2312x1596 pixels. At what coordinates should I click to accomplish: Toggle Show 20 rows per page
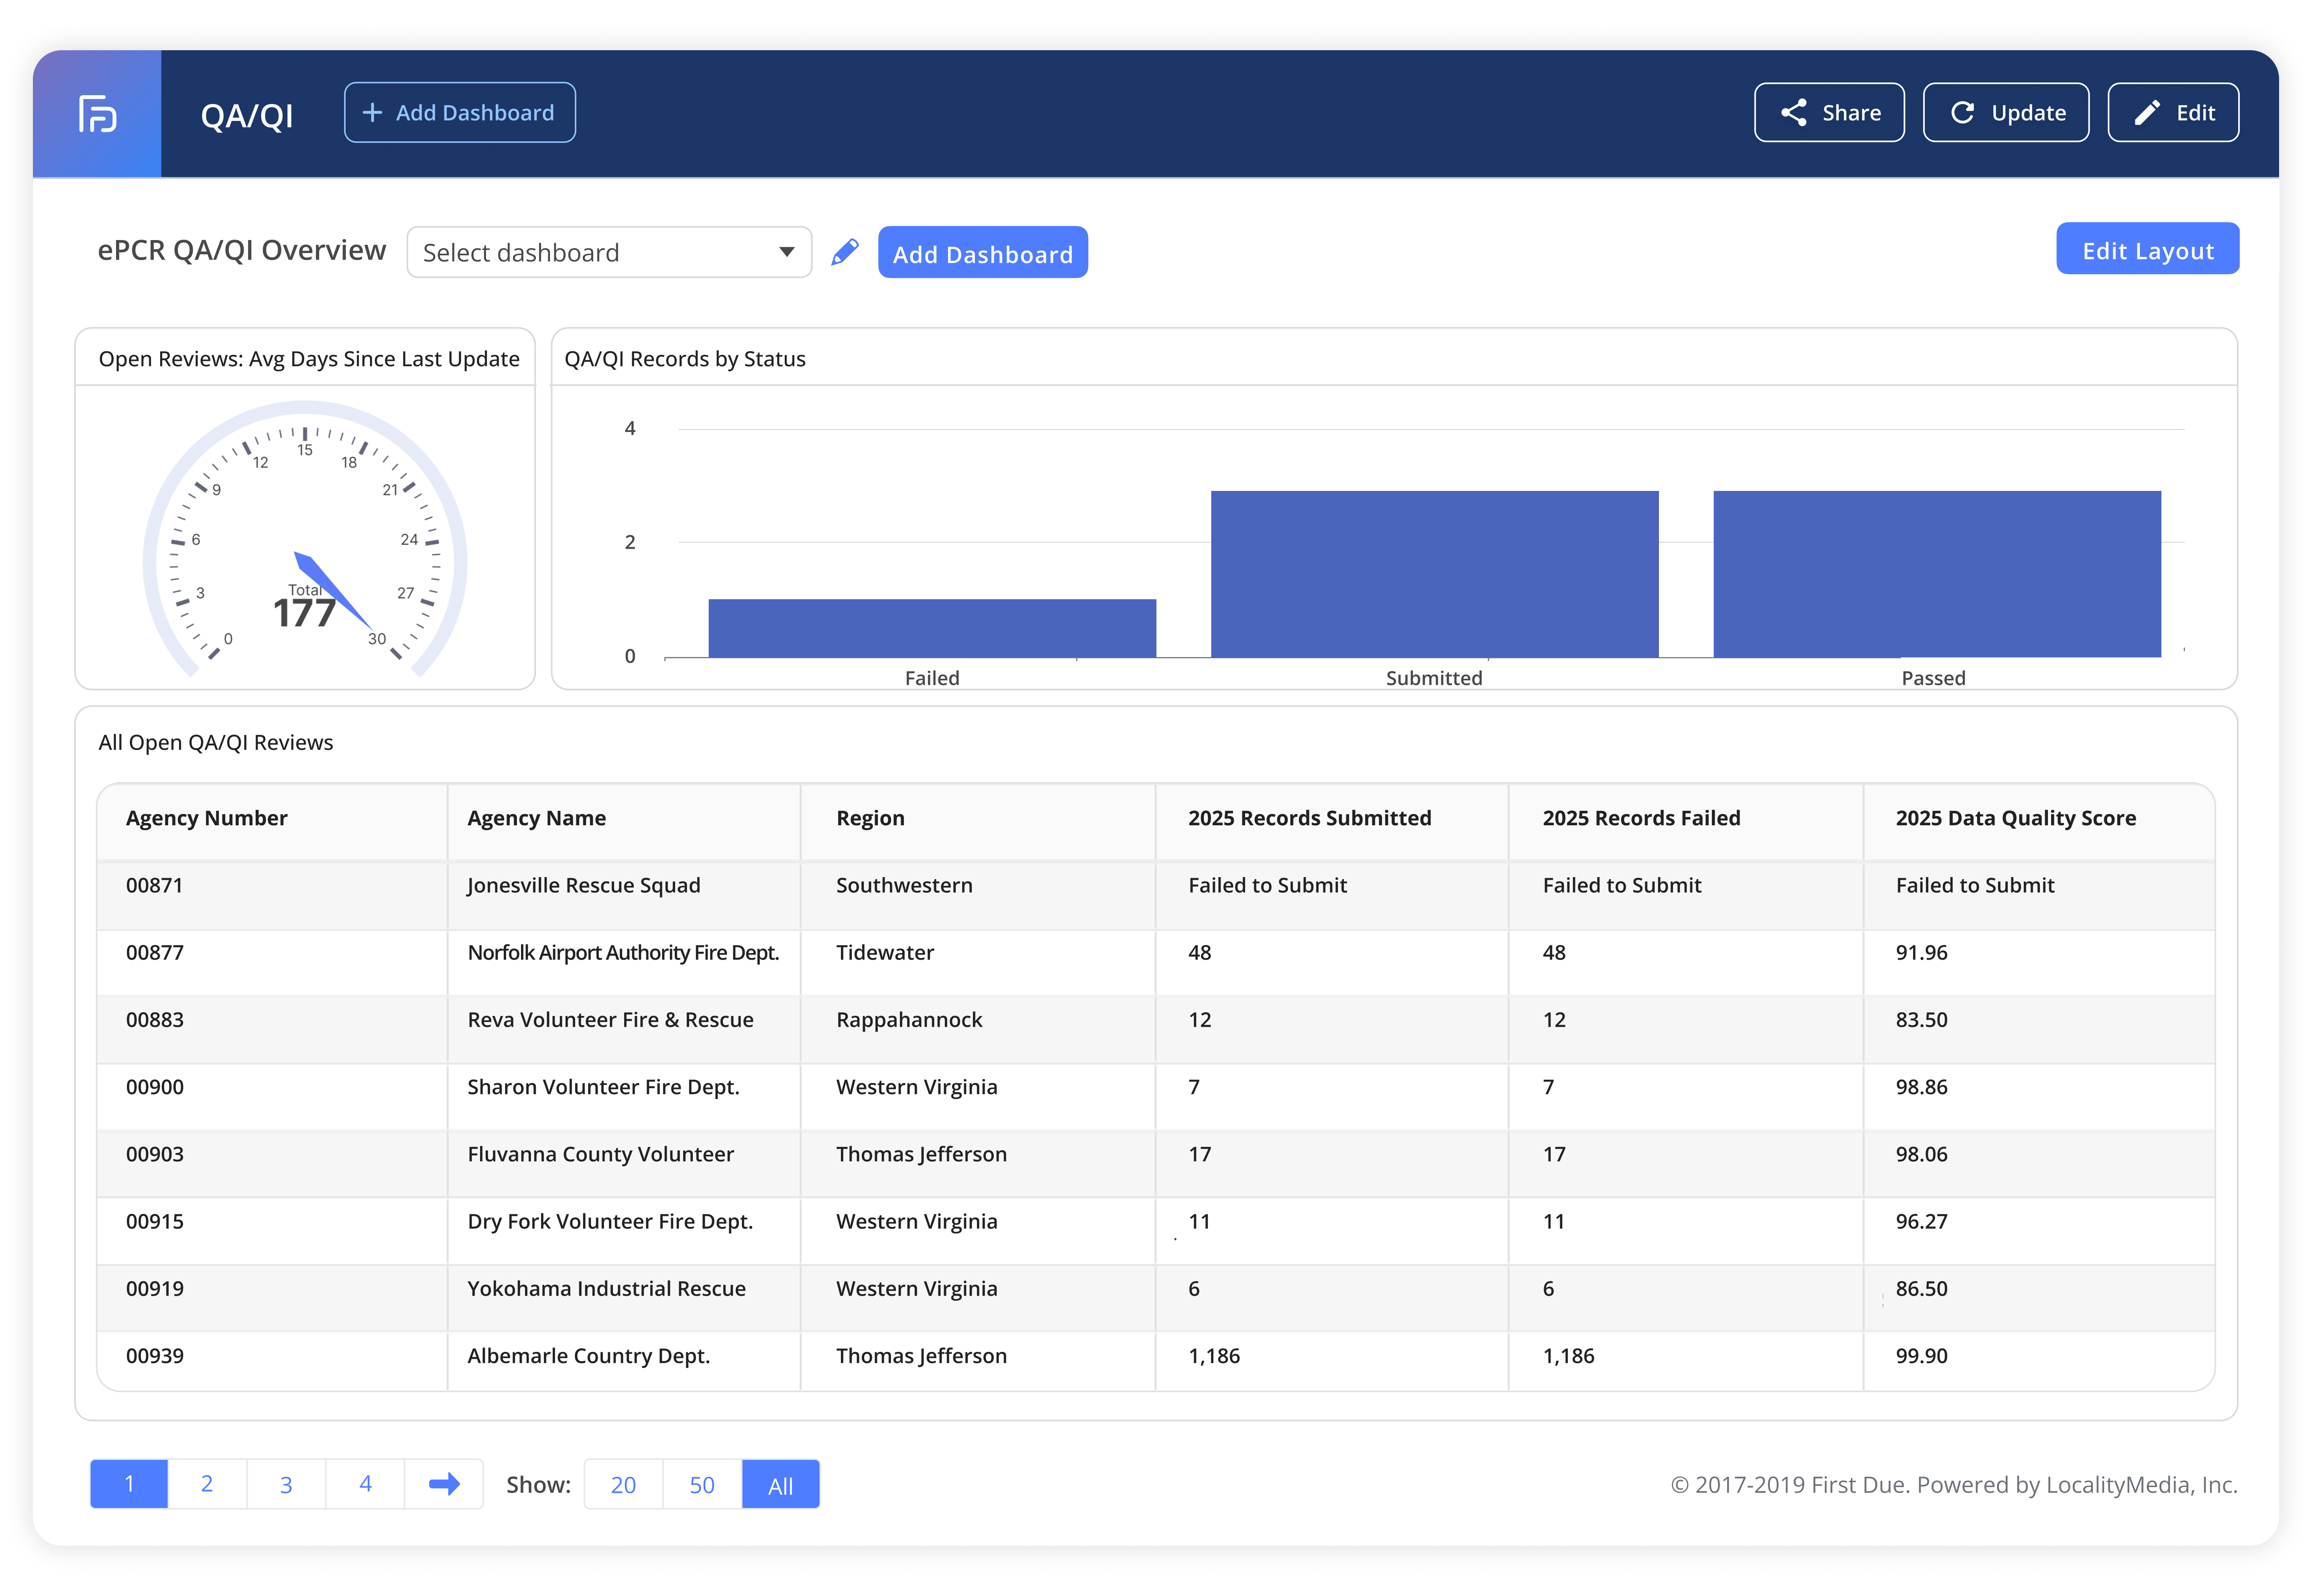(622, 1484)
